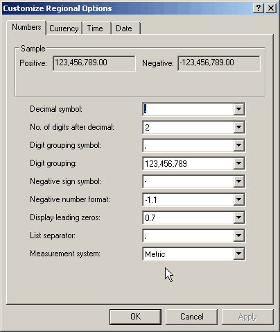Click the Cancel button
The width and height of the screenshot is (280, 332).
point(191,317)
